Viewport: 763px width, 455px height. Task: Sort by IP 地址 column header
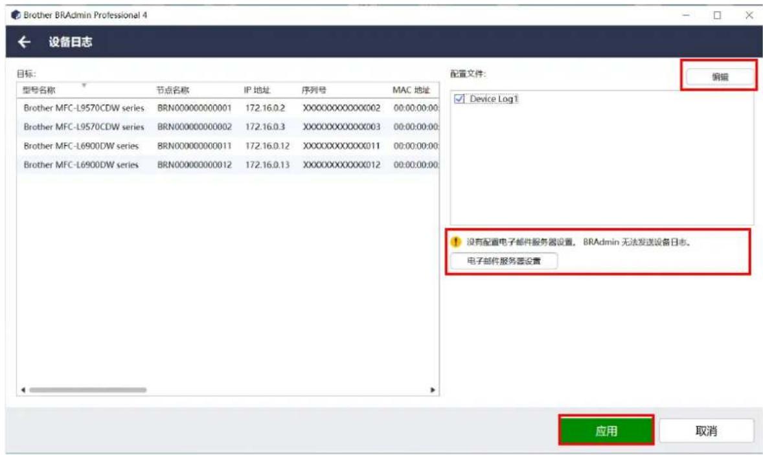pos(257,91)
